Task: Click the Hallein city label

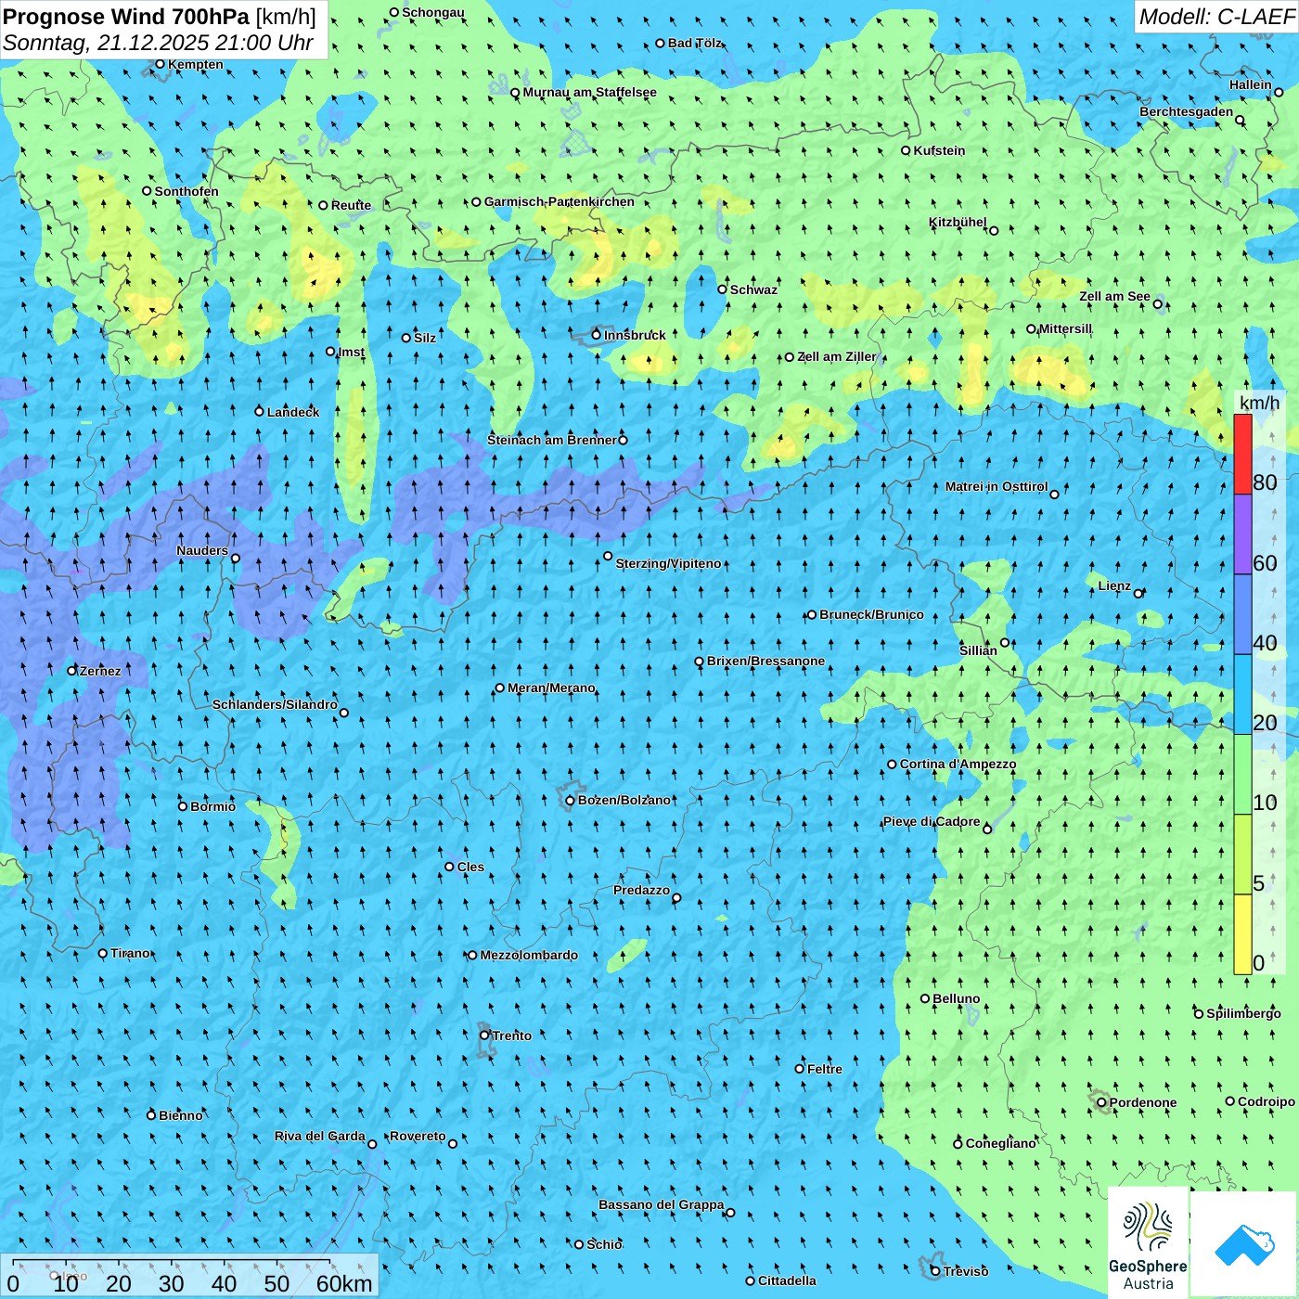Action: point(1250,84)
